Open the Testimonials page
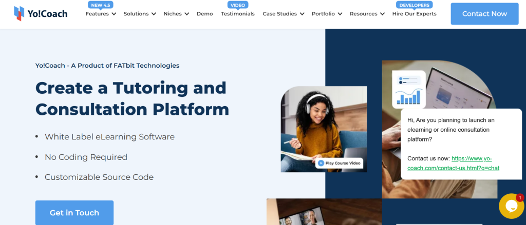 (238, 14)
